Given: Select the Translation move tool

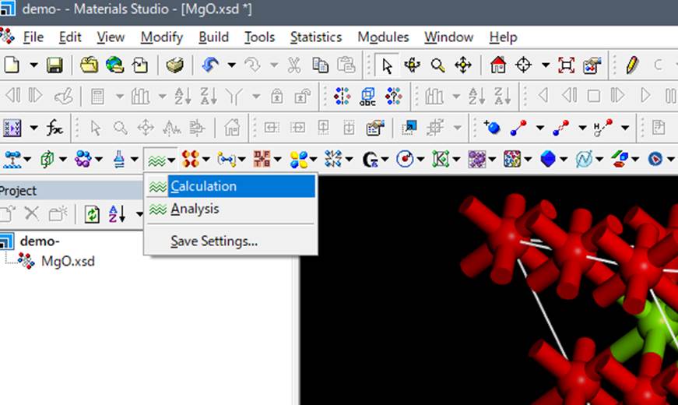Looking at the screenshot, I should [463, 65].
